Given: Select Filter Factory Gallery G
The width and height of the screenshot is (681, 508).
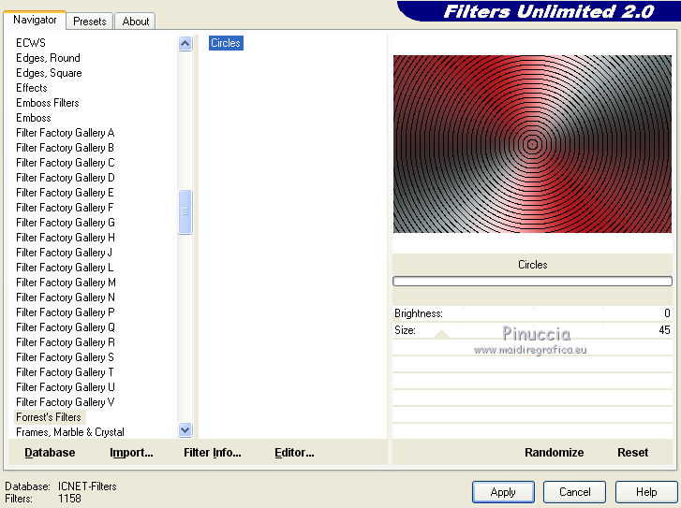Looking at the screenshot, I should click(66, 223).
